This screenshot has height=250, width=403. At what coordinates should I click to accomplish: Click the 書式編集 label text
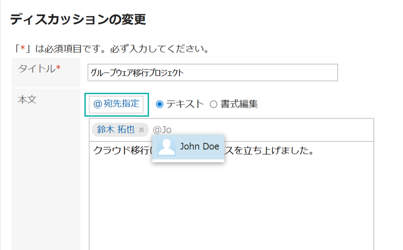click(239, 104)
